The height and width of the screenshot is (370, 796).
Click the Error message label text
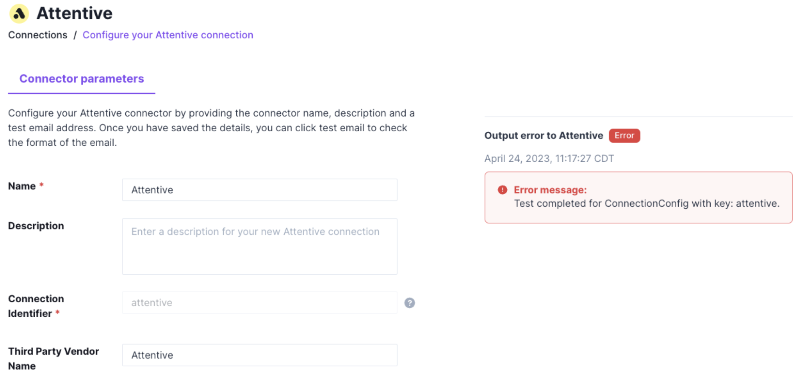point(550,190)
